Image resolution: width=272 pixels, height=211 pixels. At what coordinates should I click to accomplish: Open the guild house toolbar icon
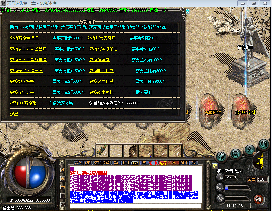coord(97,163)
